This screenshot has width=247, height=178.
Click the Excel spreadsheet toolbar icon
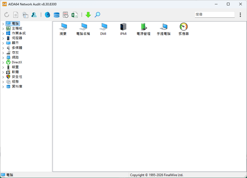74,15
